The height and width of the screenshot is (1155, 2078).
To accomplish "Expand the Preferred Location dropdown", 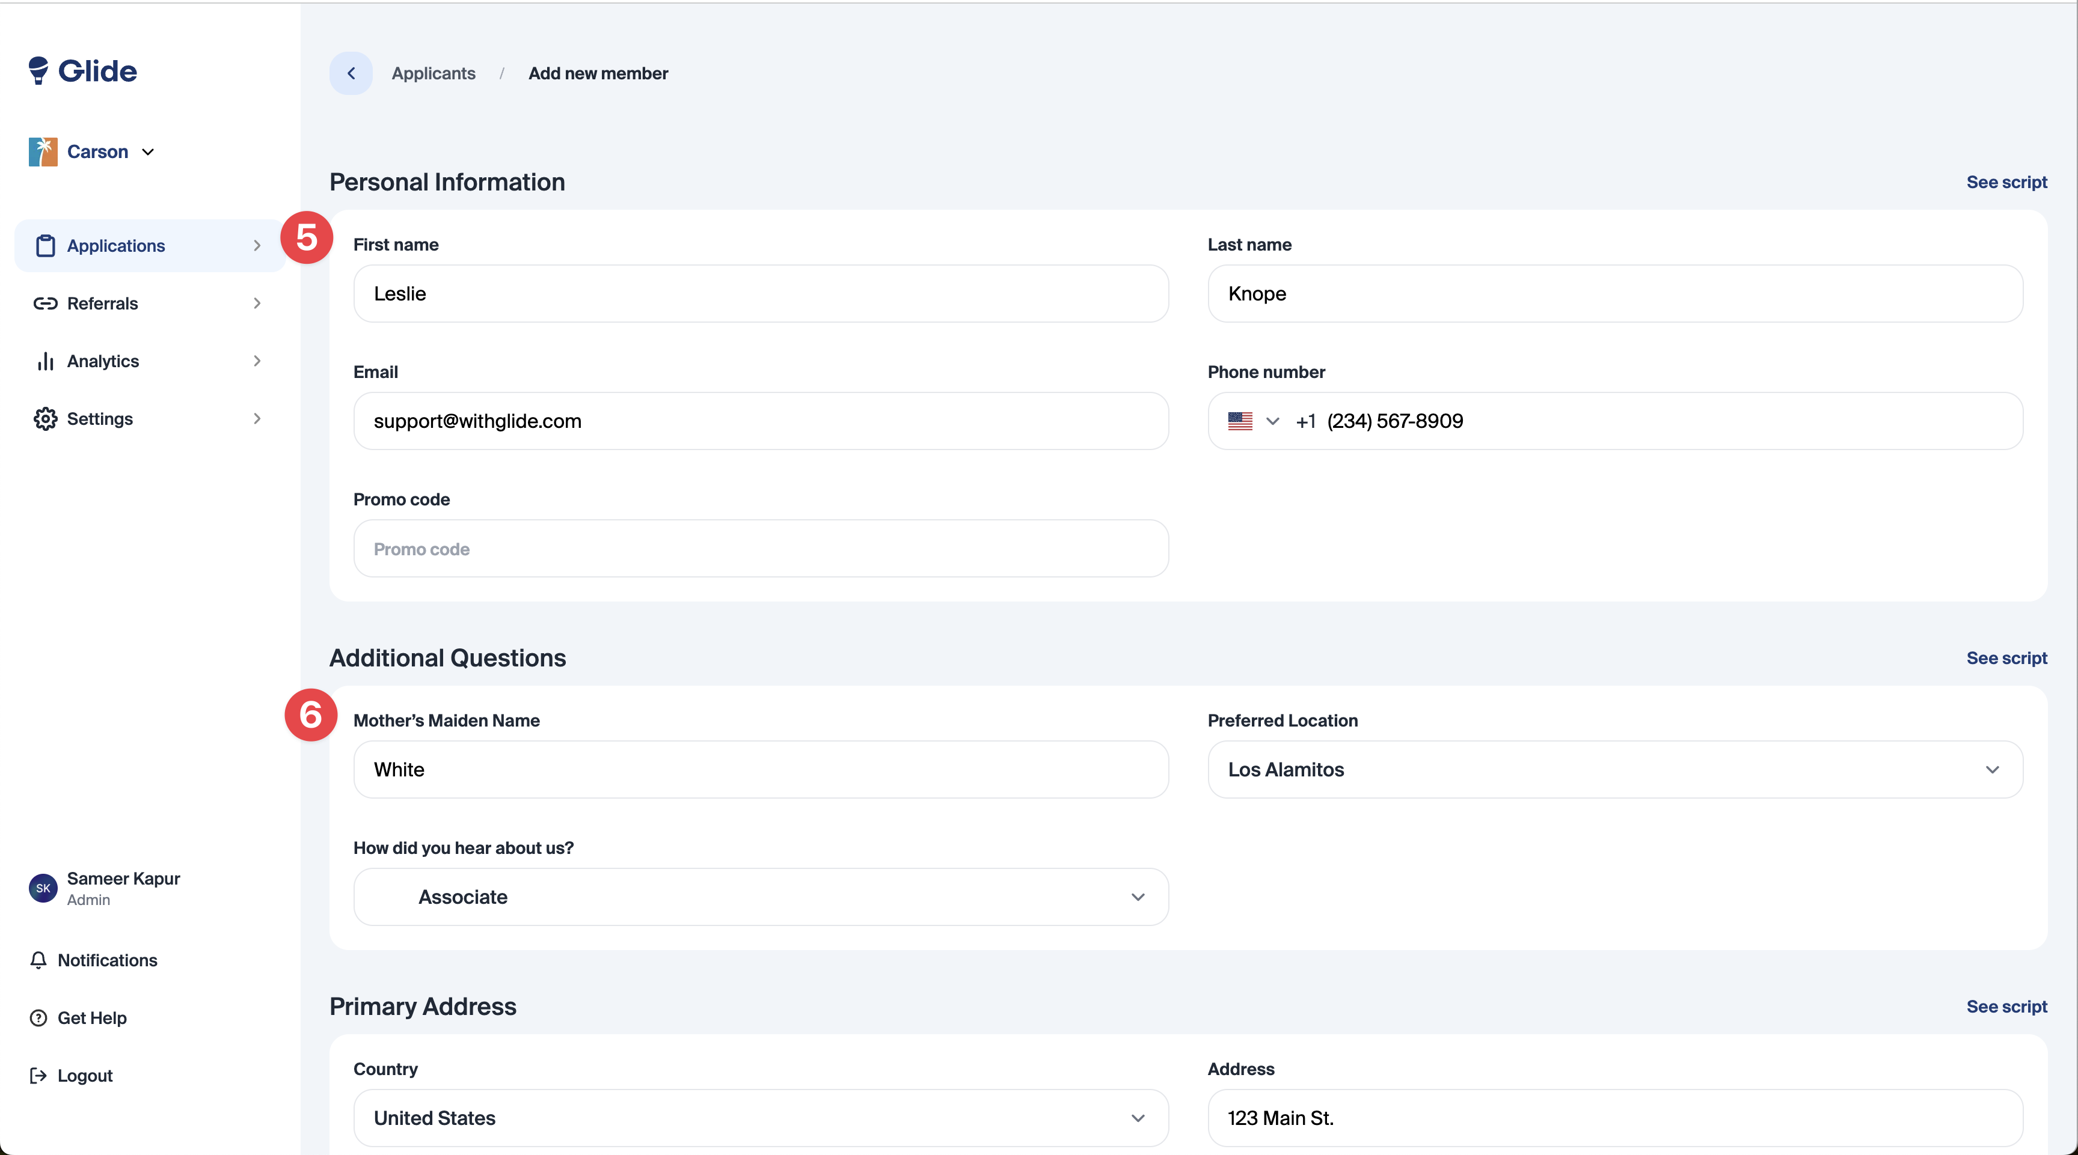I will click(x=1991, y=770).
